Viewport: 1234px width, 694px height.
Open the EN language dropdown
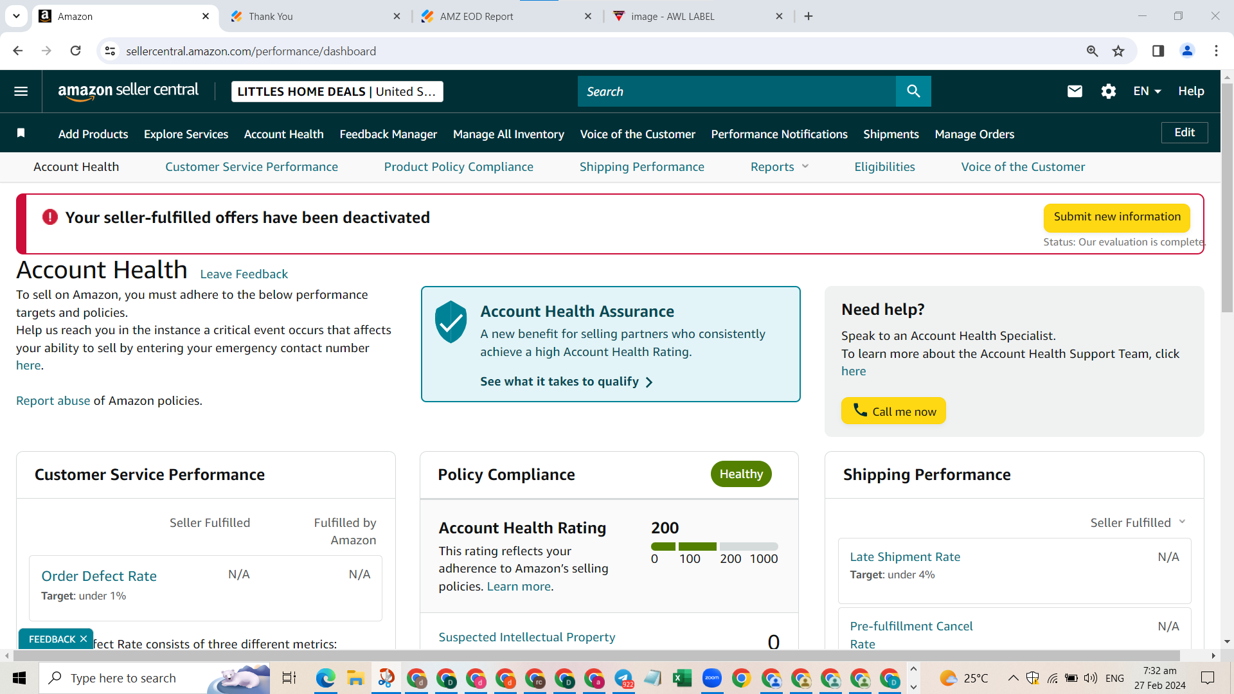1147,91
